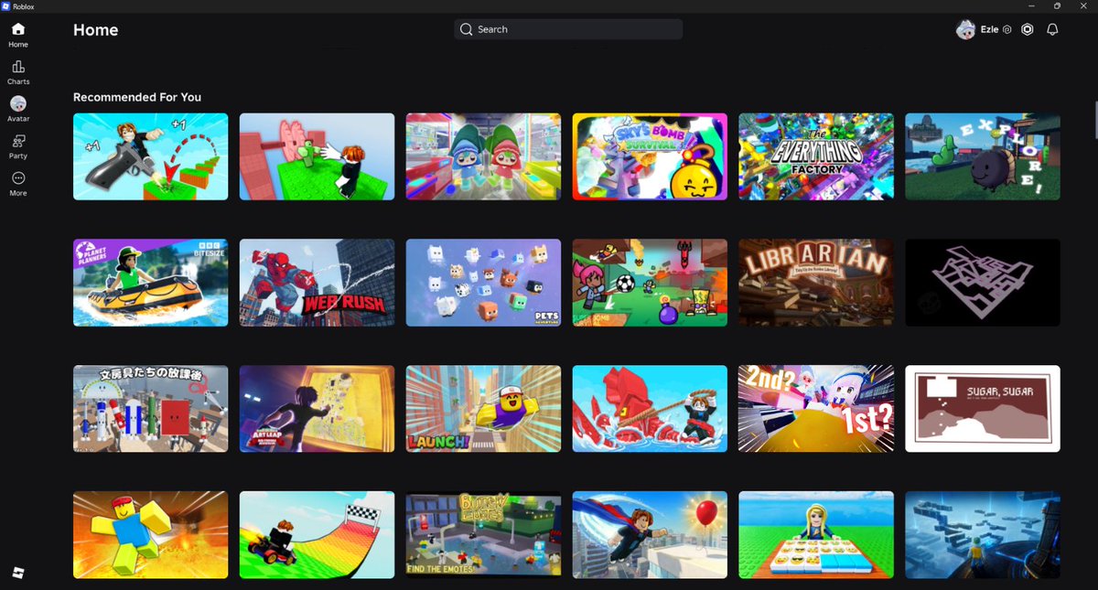The image size is (1098, 590).
Task: Open Sky's Bomb Survival game thumbnail
Action: click(650, 156)
